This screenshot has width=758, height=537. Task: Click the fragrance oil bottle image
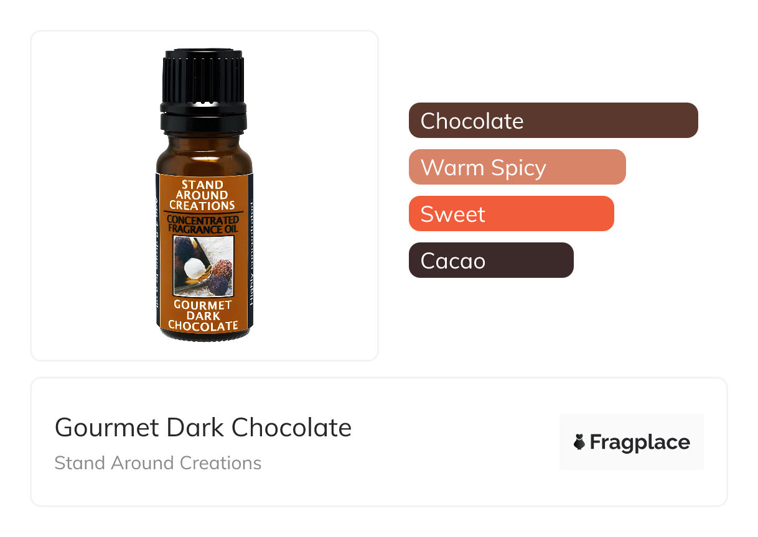204,194
